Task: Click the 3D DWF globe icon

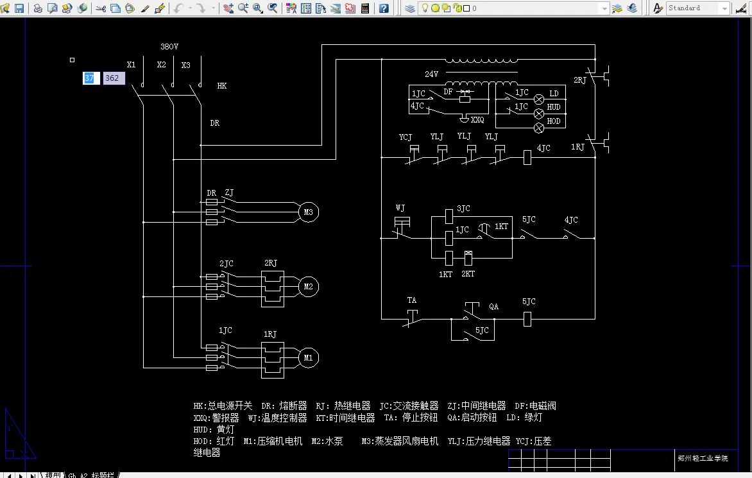Action: (x=82, y=8)
